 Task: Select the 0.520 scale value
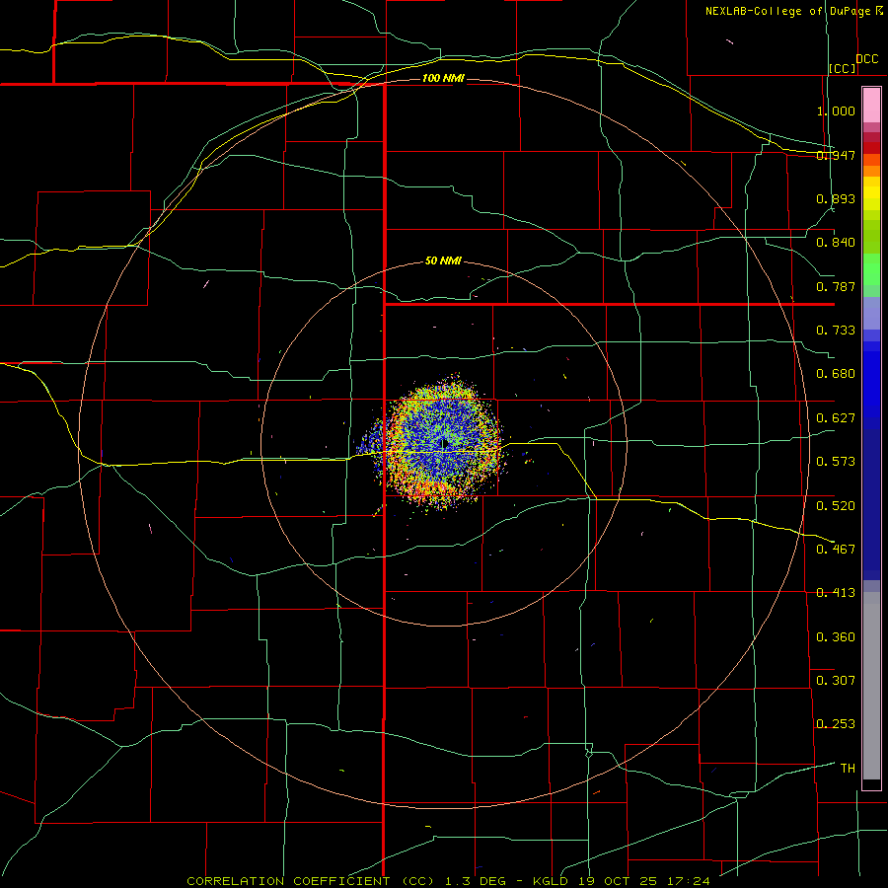(x=836, y=506)
